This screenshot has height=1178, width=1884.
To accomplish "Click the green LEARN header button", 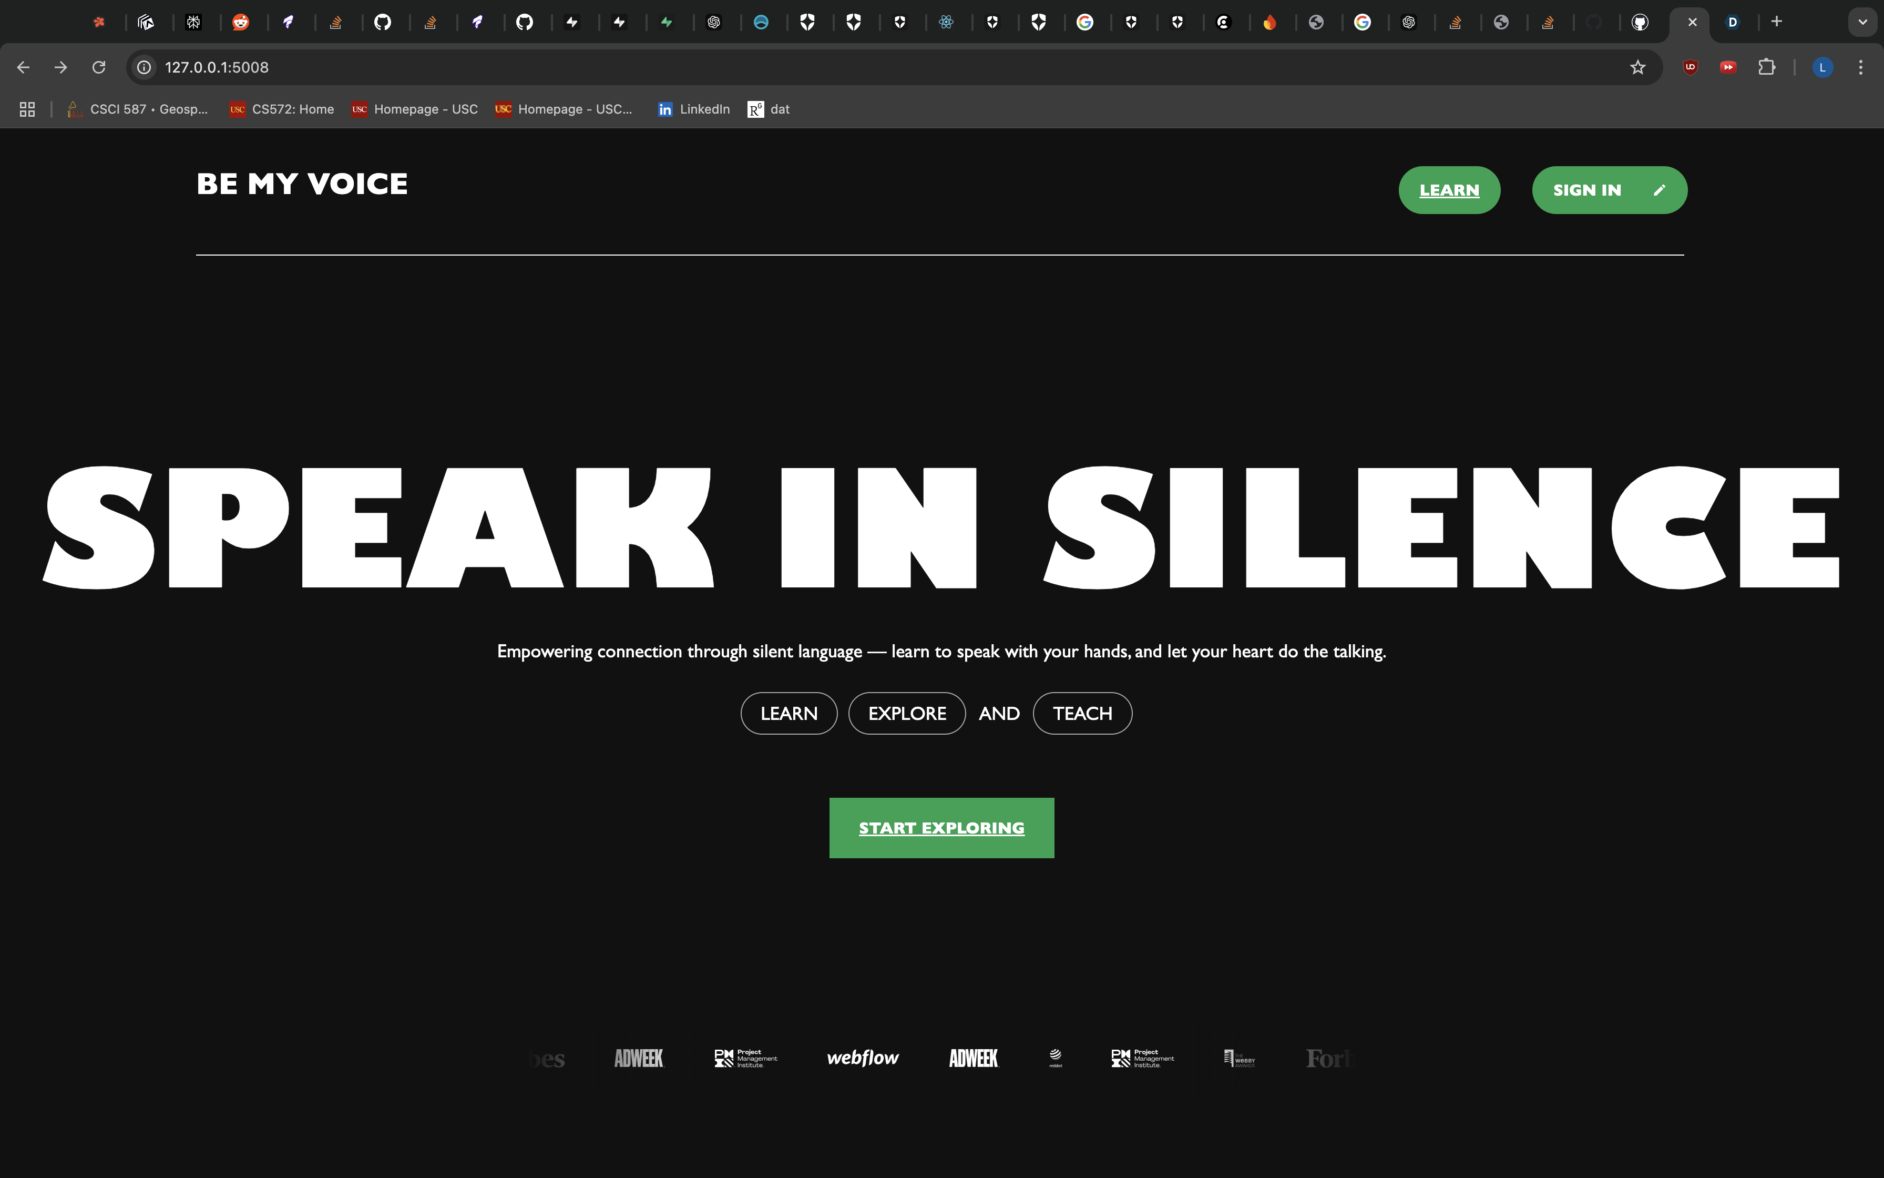I will pyautogui.click(x=1449, y=190).
